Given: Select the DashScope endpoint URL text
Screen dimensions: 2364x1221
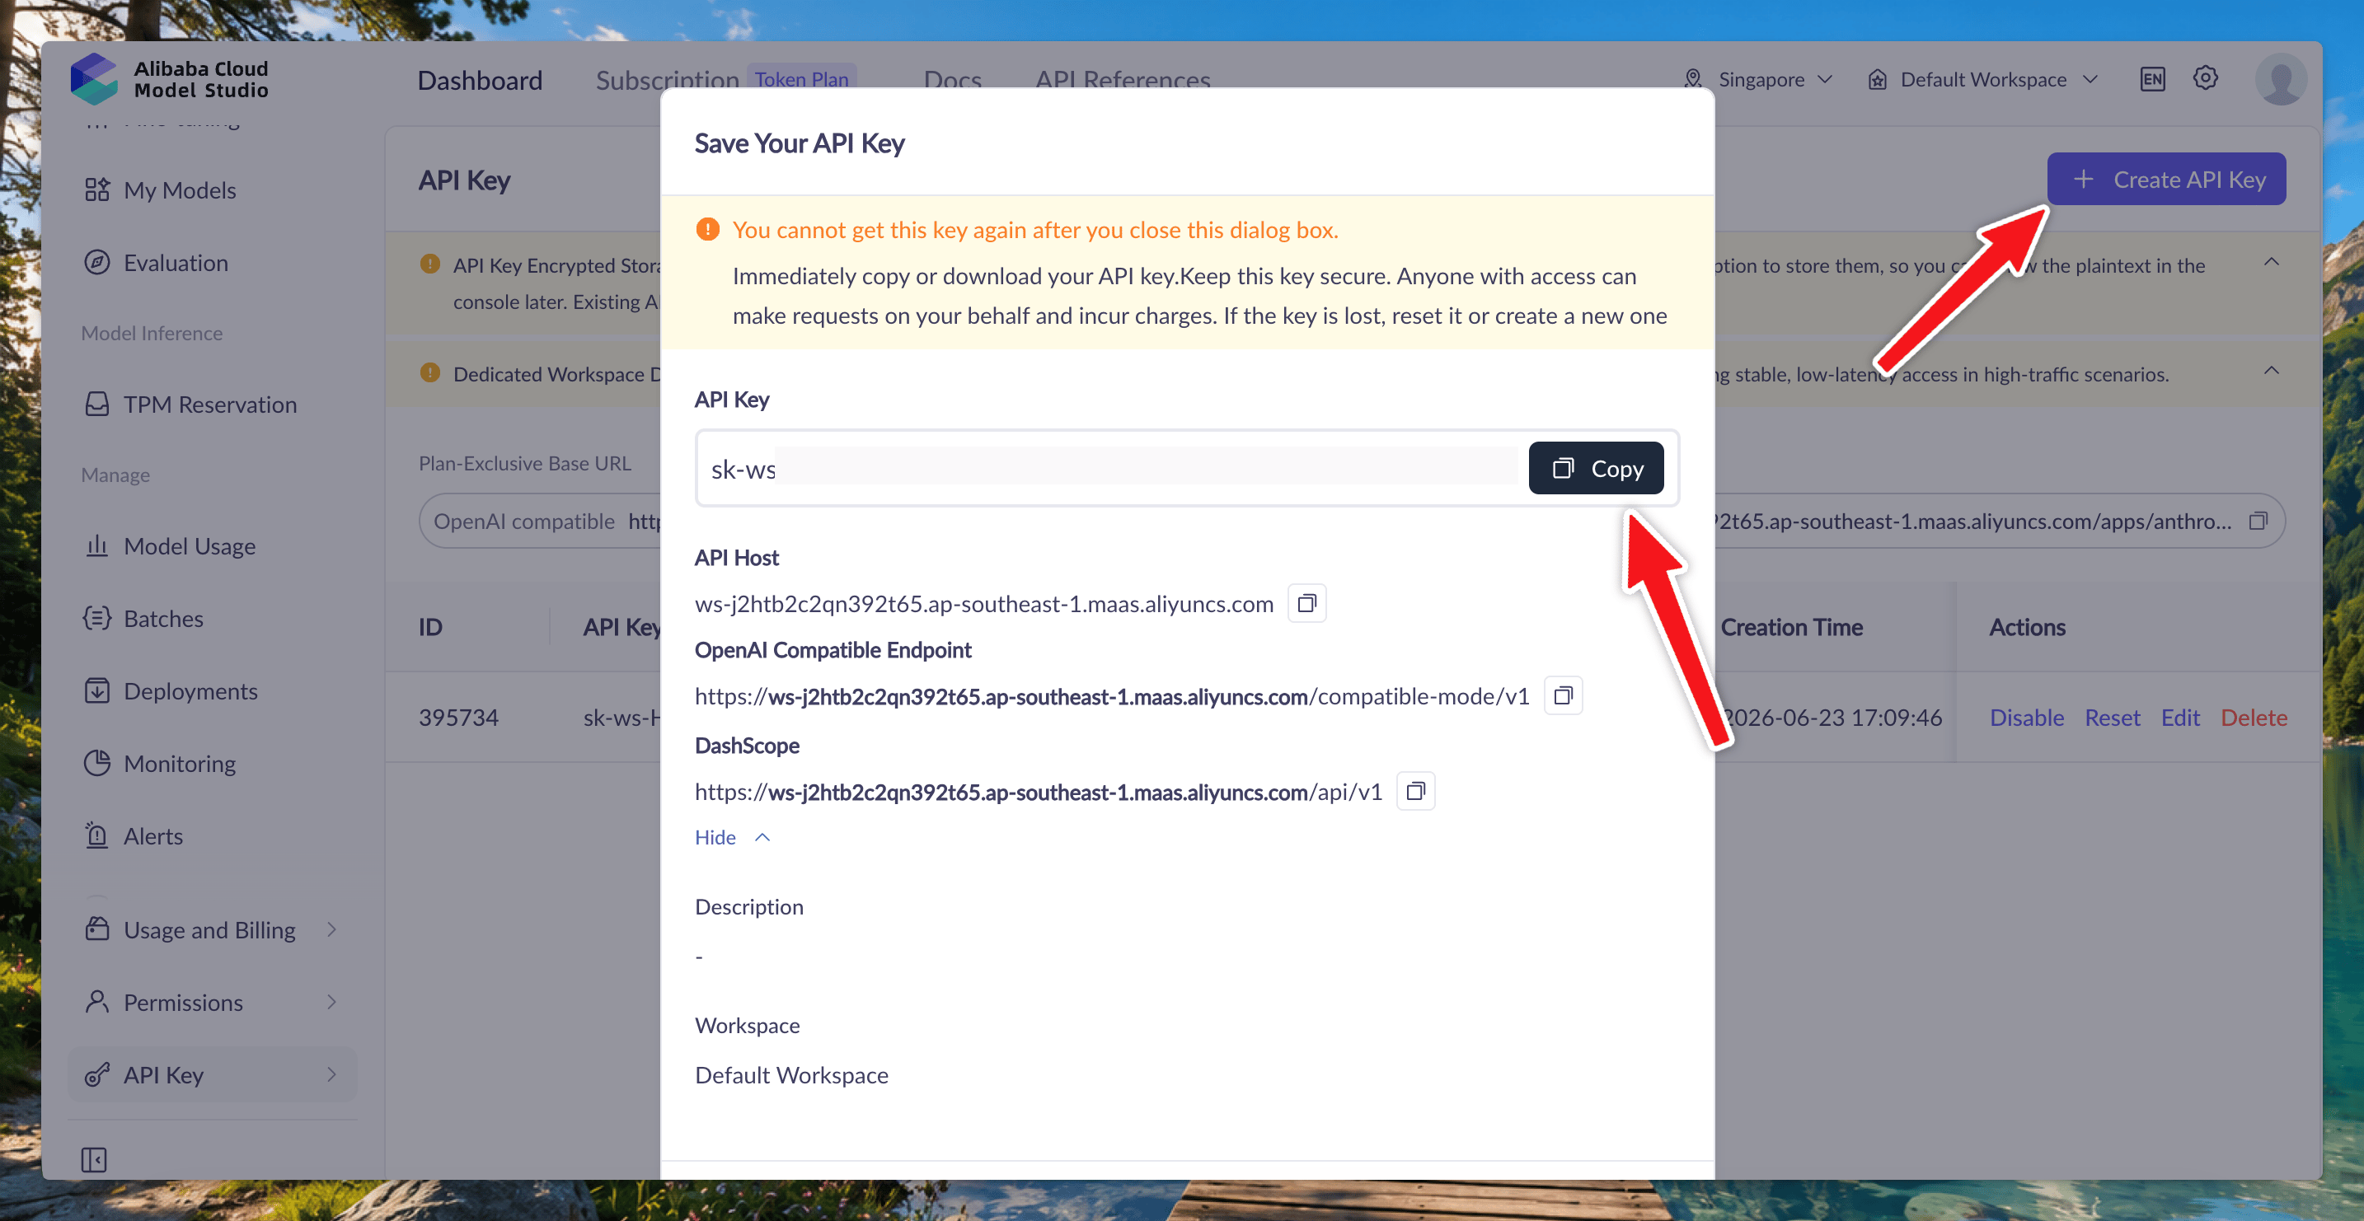Looking at the screenshot, I should pyautogui.click(x=1038, y=792).
